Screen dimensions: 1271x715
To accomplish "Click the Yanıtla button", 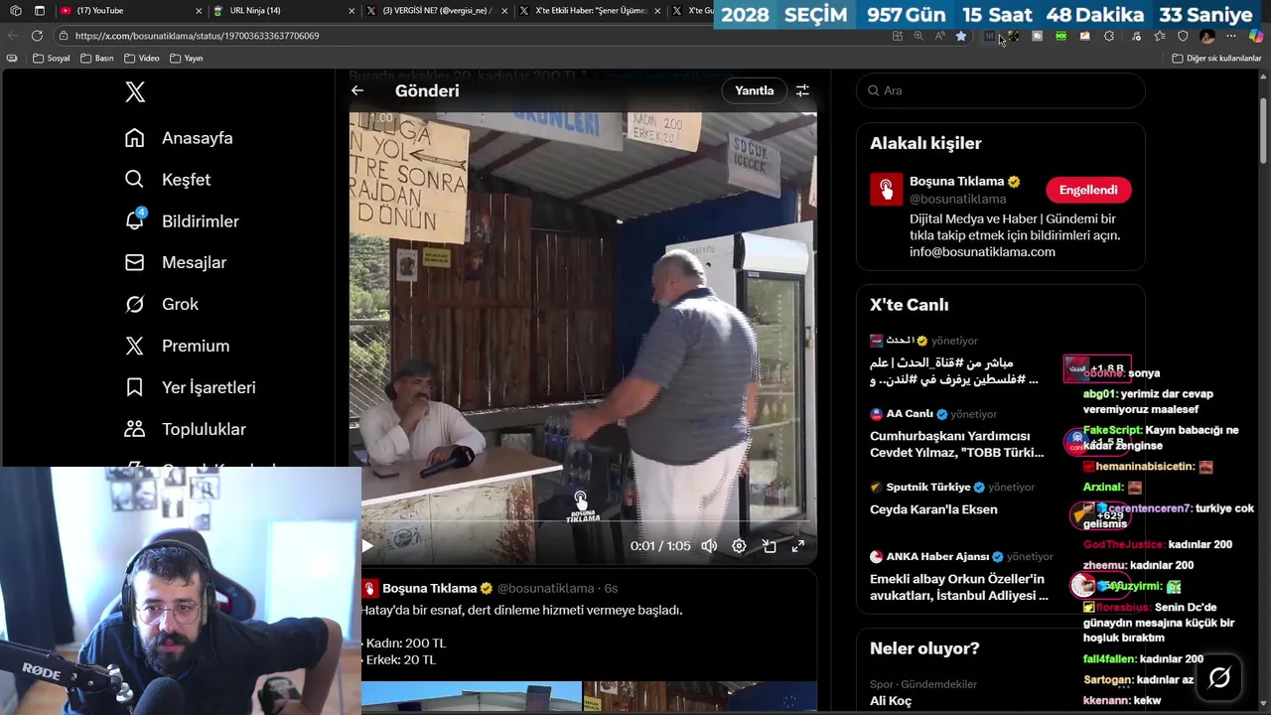I will [x=754, y=90].
